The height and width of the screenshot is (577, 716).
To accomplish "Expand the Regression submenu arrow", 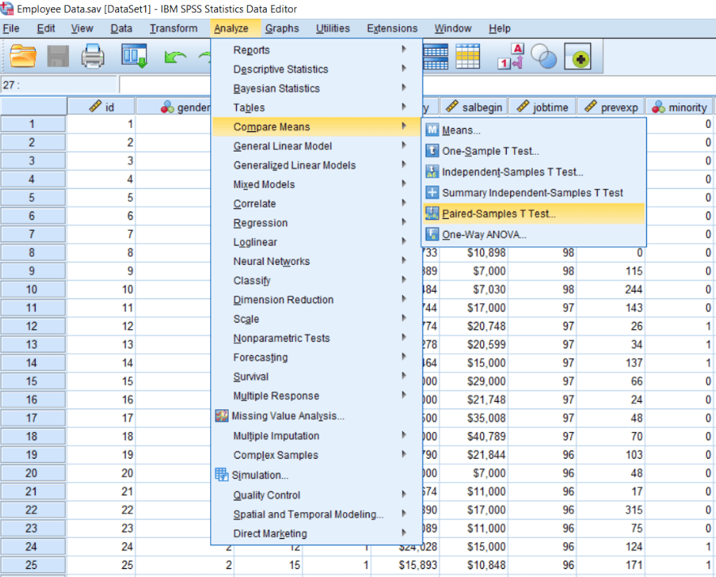I will click(404, 221).
